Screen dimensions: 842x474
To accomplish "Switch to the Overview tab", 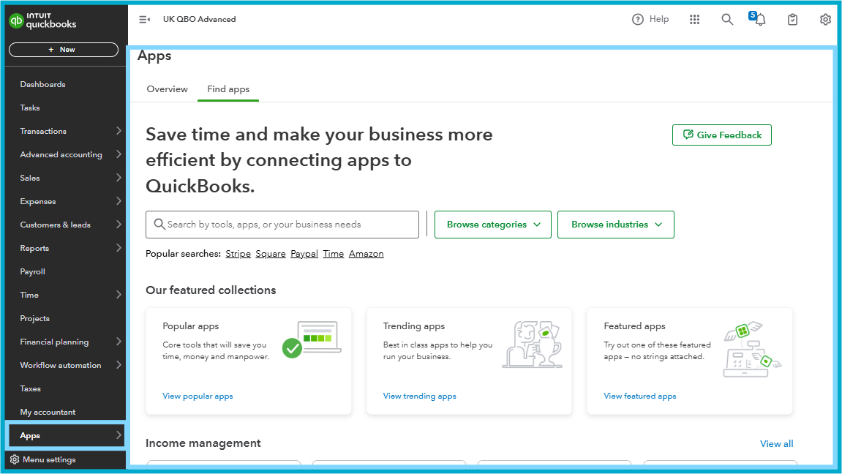I will point(167,89).
